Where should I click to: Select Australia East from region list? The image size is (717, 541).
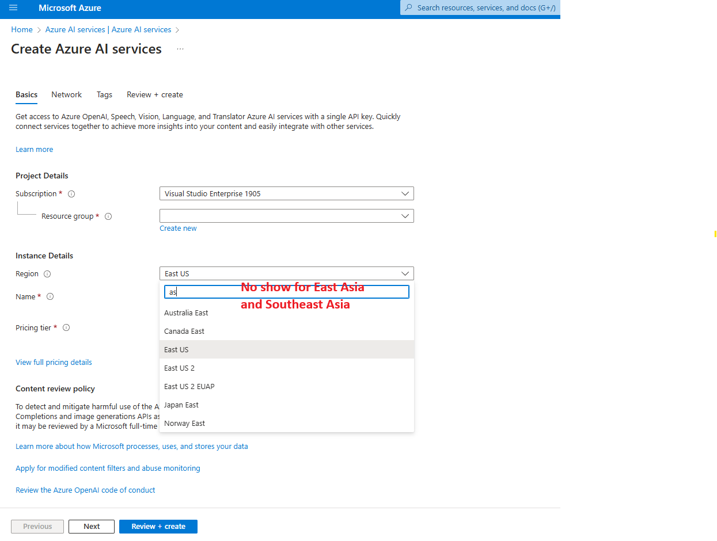(x=287, y=313)
